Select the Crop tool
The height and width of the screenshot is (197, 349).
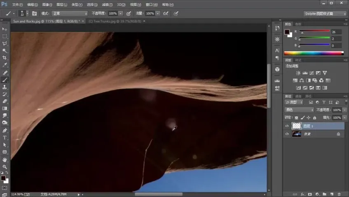(5, 58)
